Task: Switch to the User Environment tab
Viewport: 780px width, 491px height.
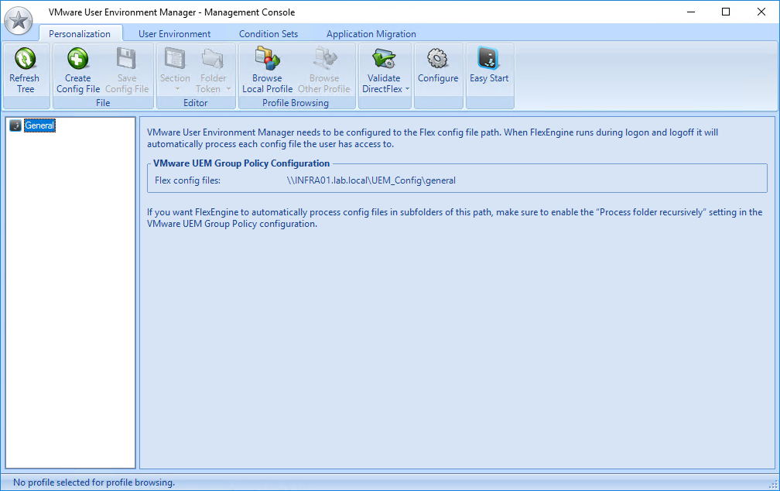Action: click(174, 34)
